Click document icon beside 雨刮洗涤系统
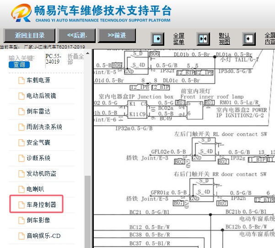Screen dimensions: 275x248 22,127
